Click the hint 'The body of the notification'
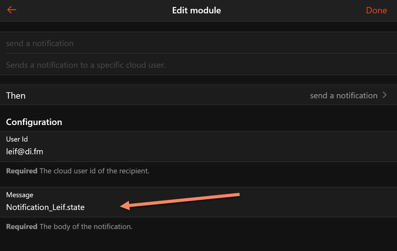The image size is (397, 251). click(86, 227)
